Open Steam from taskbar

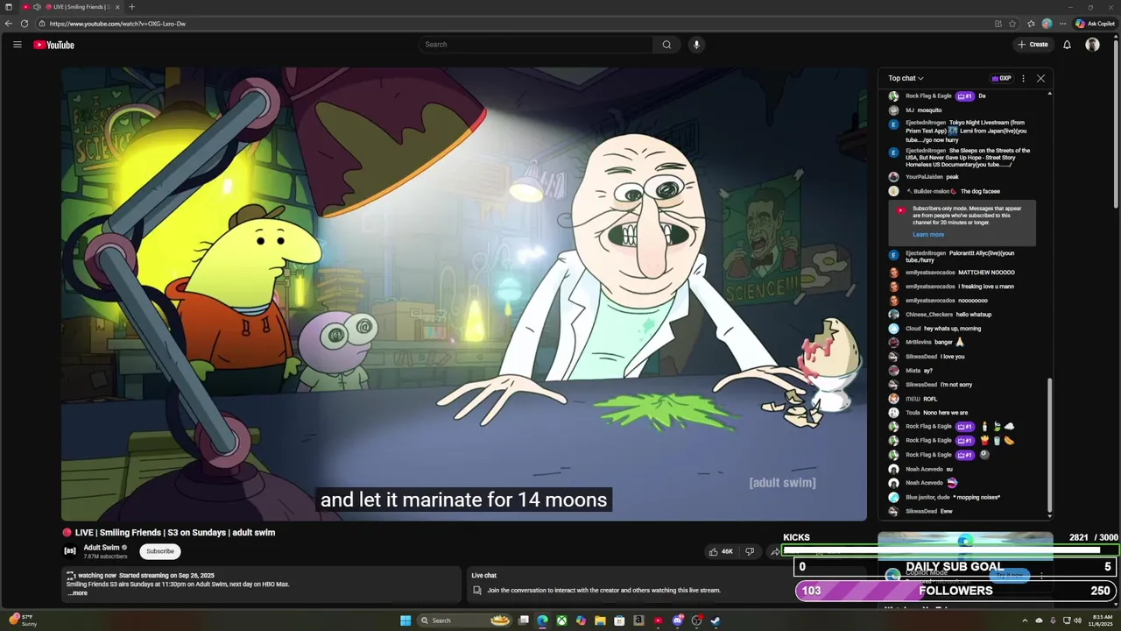716,620
